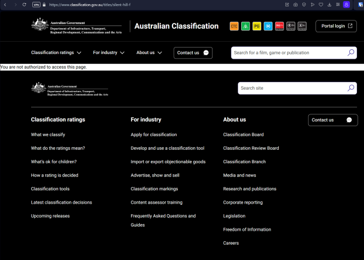Image resolution: width=364 pixels, height=260 pixels.
Task: Open footer About us heading
Action: point(234,120)
